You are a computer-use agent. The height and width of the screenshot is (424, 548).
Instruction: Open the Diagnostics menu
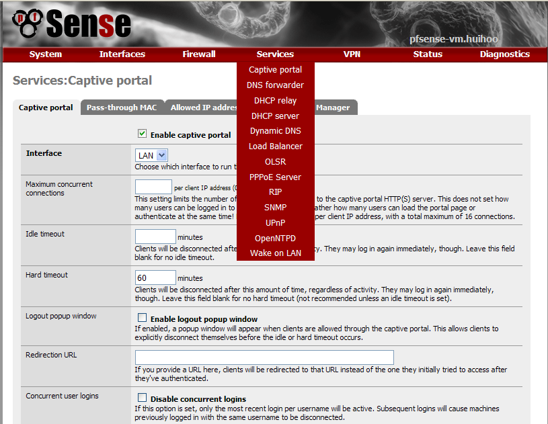[x=504, y=54]
